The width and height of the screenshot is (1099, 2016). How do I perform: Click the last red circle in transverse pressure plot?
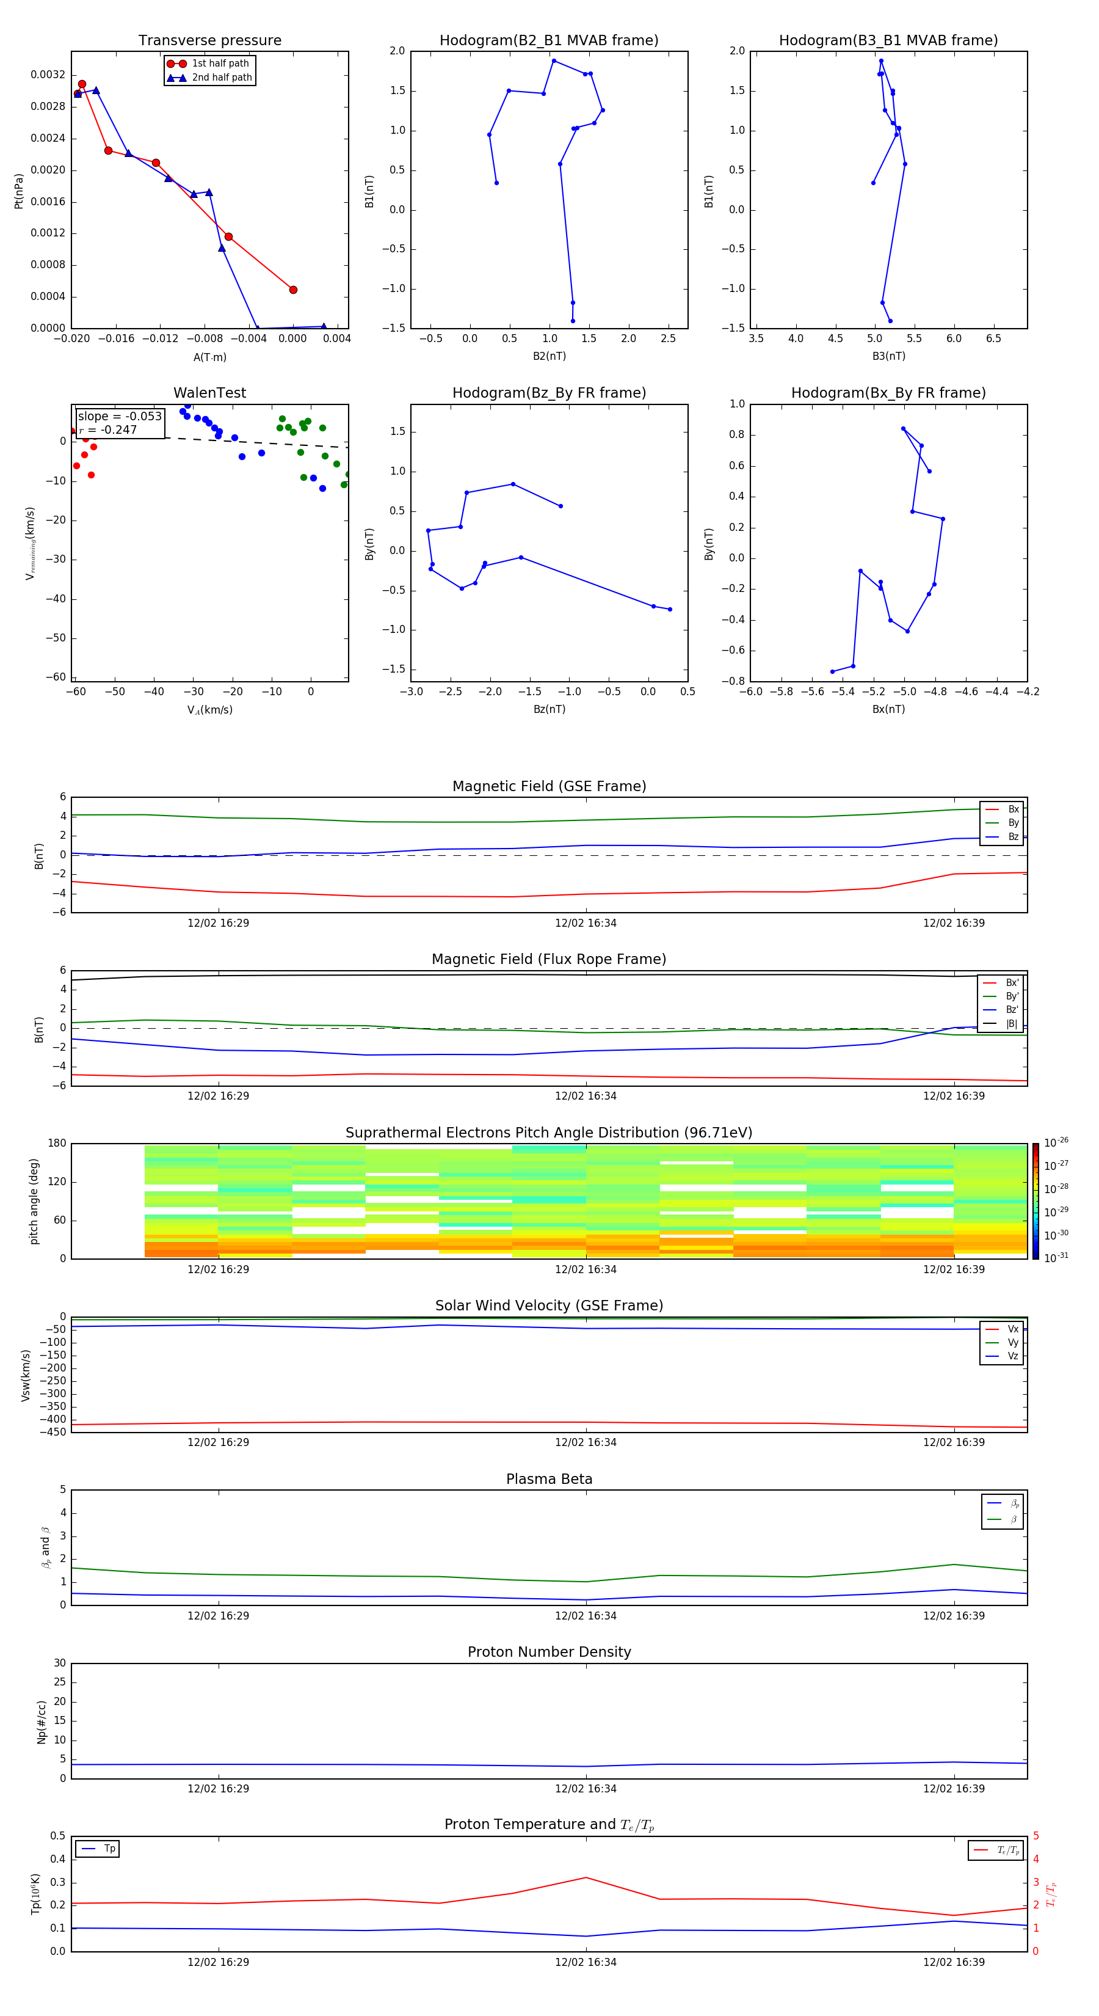pos(293,290)
